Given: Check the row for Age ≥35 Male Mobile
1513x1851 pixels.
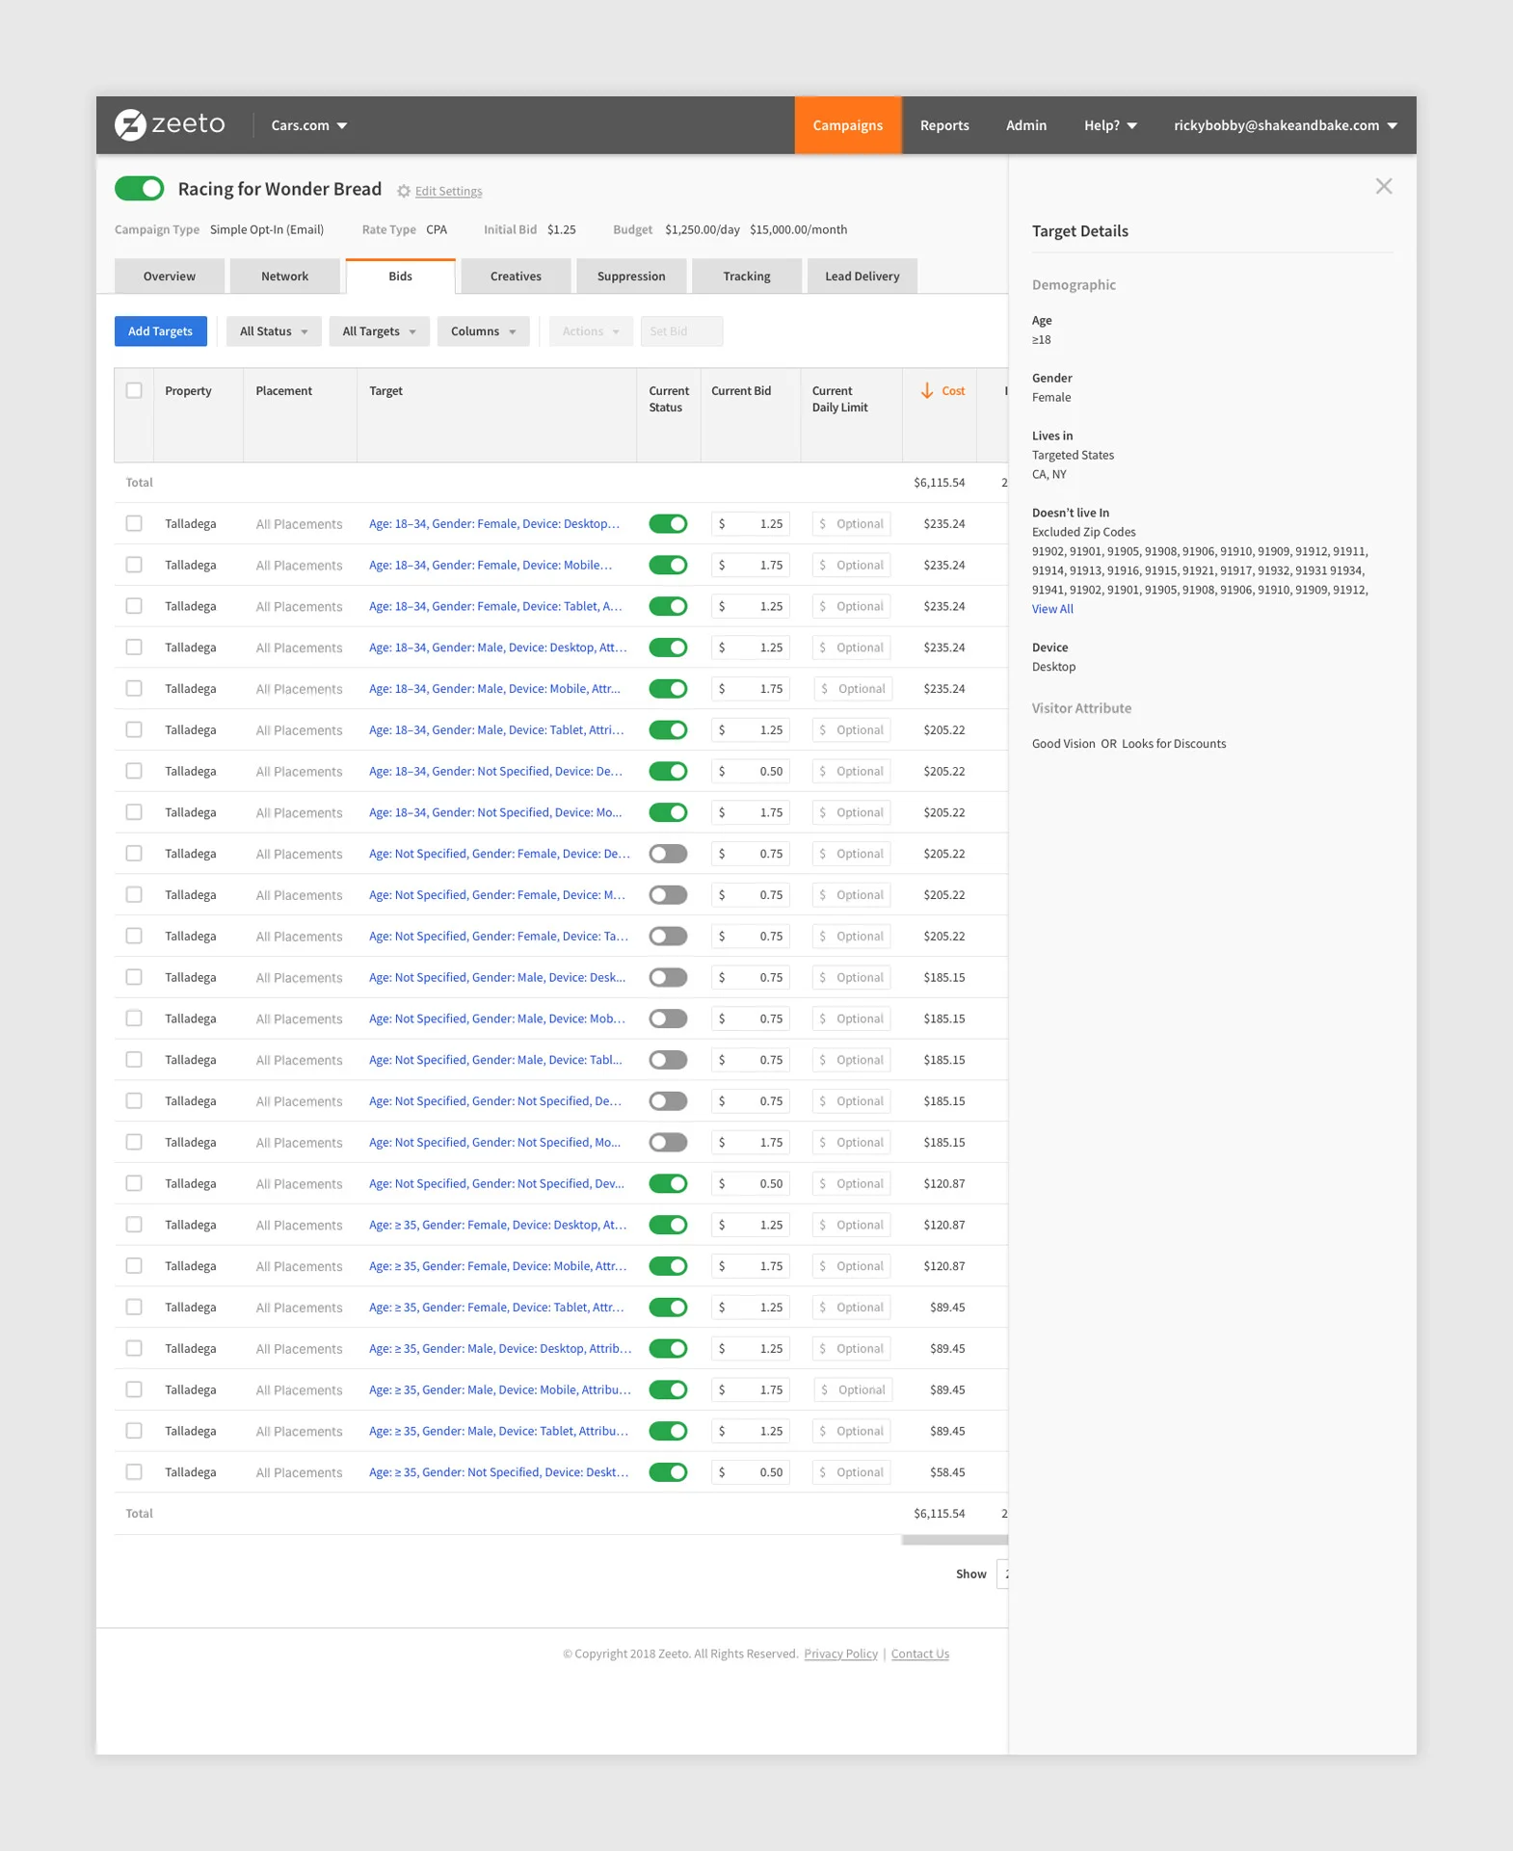Looking at the screenshot, I should (134, 1389).
